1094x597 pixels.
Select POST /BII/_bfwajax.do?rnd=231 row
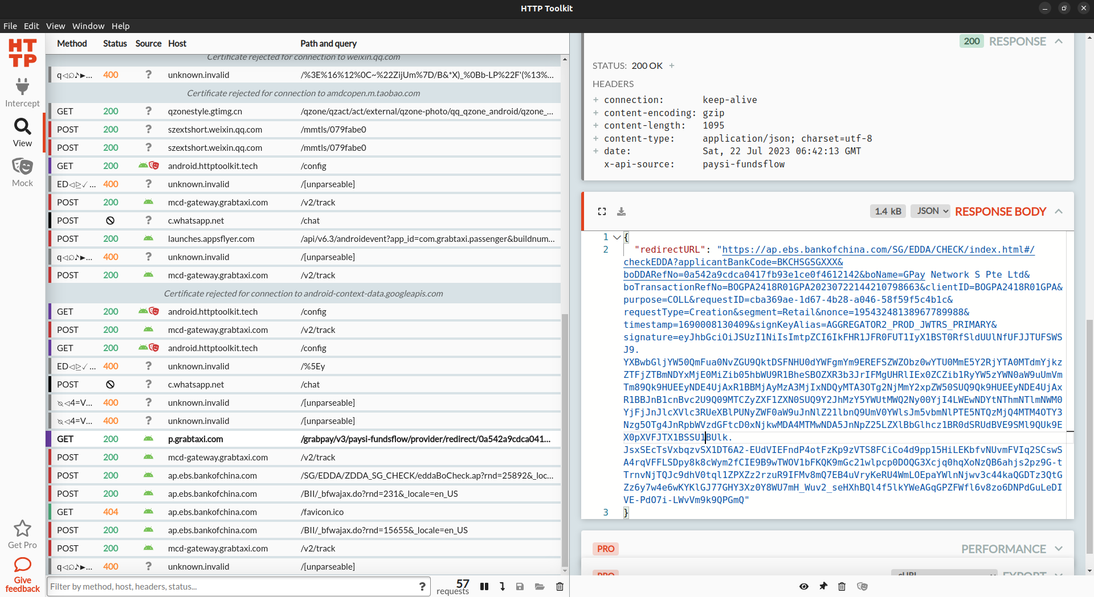303,493
